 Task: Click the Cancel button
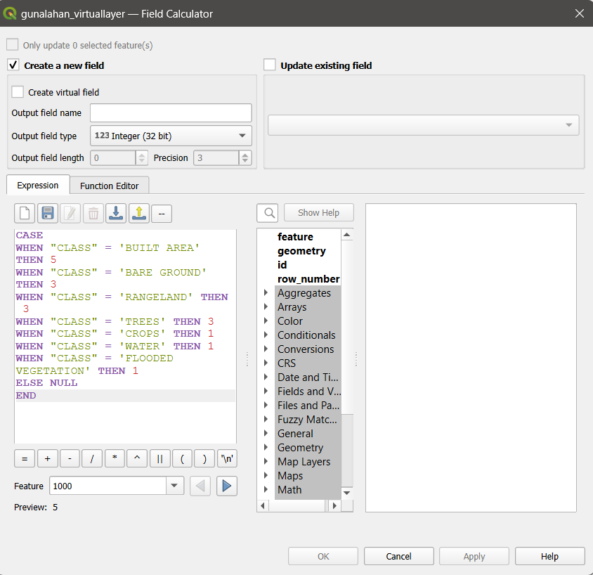coord(398,556)
